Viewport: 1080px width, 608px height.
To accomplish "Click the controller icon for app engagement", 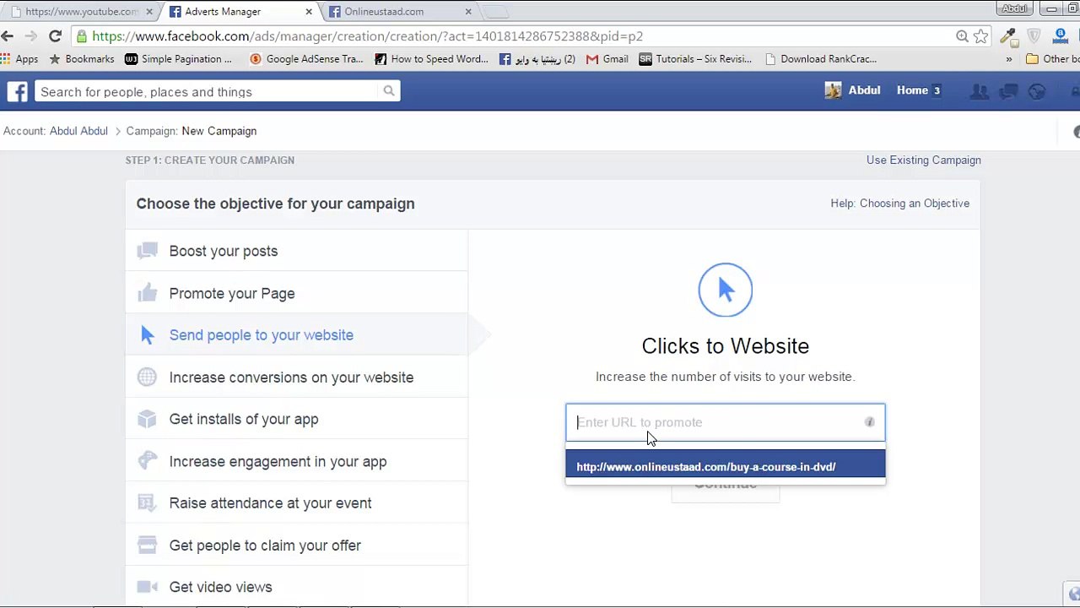I will point(148,461).
